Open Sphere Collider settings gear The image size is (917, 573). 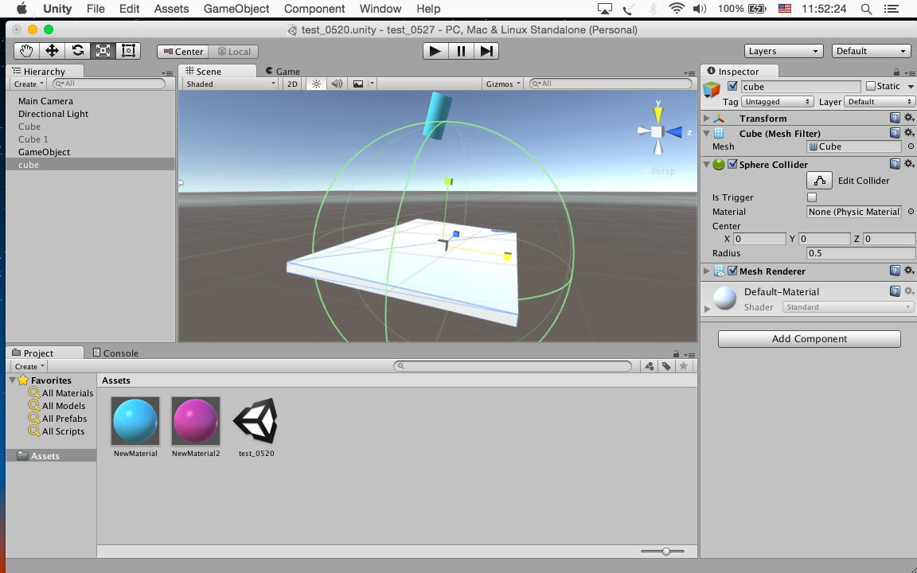click(x=909, y=164)
